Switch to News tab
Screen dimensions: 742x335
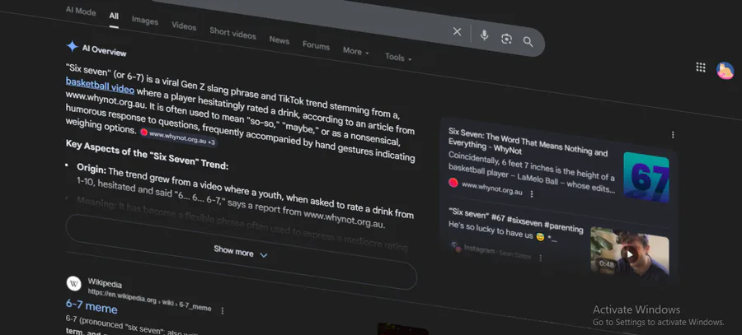279,40
